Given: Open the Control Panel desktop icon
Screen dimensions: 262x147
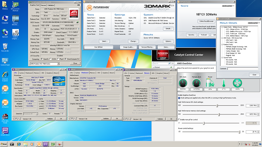Looking at the screenshot, I should coord(5,62).
